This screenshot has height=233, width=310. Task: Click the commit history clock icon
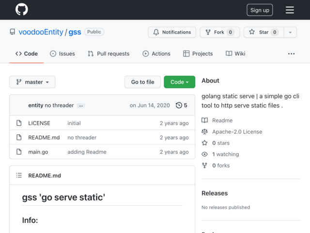point(179,105)
